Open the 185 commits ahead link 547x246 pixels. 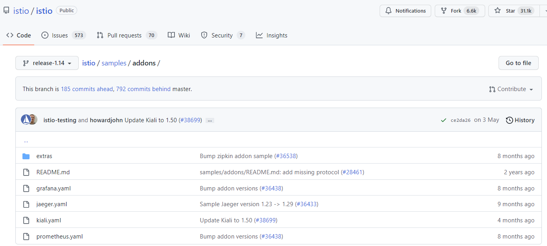[87, 89]
